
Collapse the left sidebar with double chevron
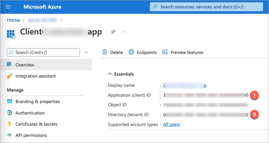[86, 52]
